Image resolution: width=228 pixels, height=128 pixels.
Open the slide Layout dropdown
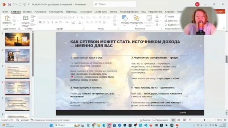[x=33, y=17]
